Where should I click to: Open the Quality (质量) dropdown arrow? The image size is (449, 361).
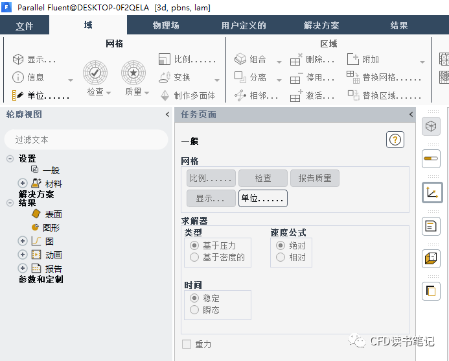147,93
